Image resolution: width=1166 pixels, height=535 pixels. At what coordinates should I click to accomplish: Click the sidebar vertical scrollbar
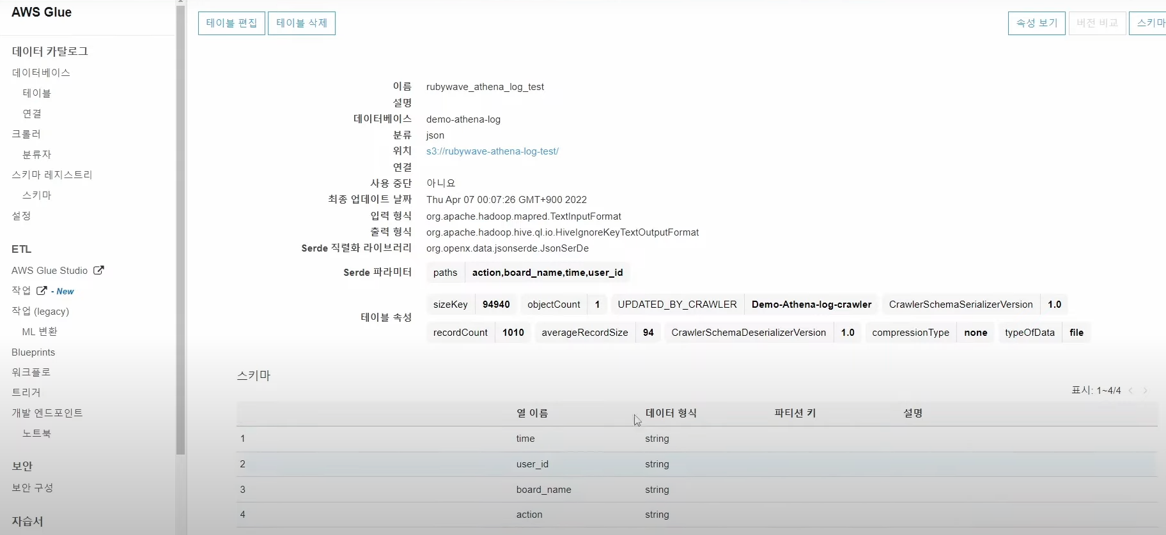[x=180, y=230]
